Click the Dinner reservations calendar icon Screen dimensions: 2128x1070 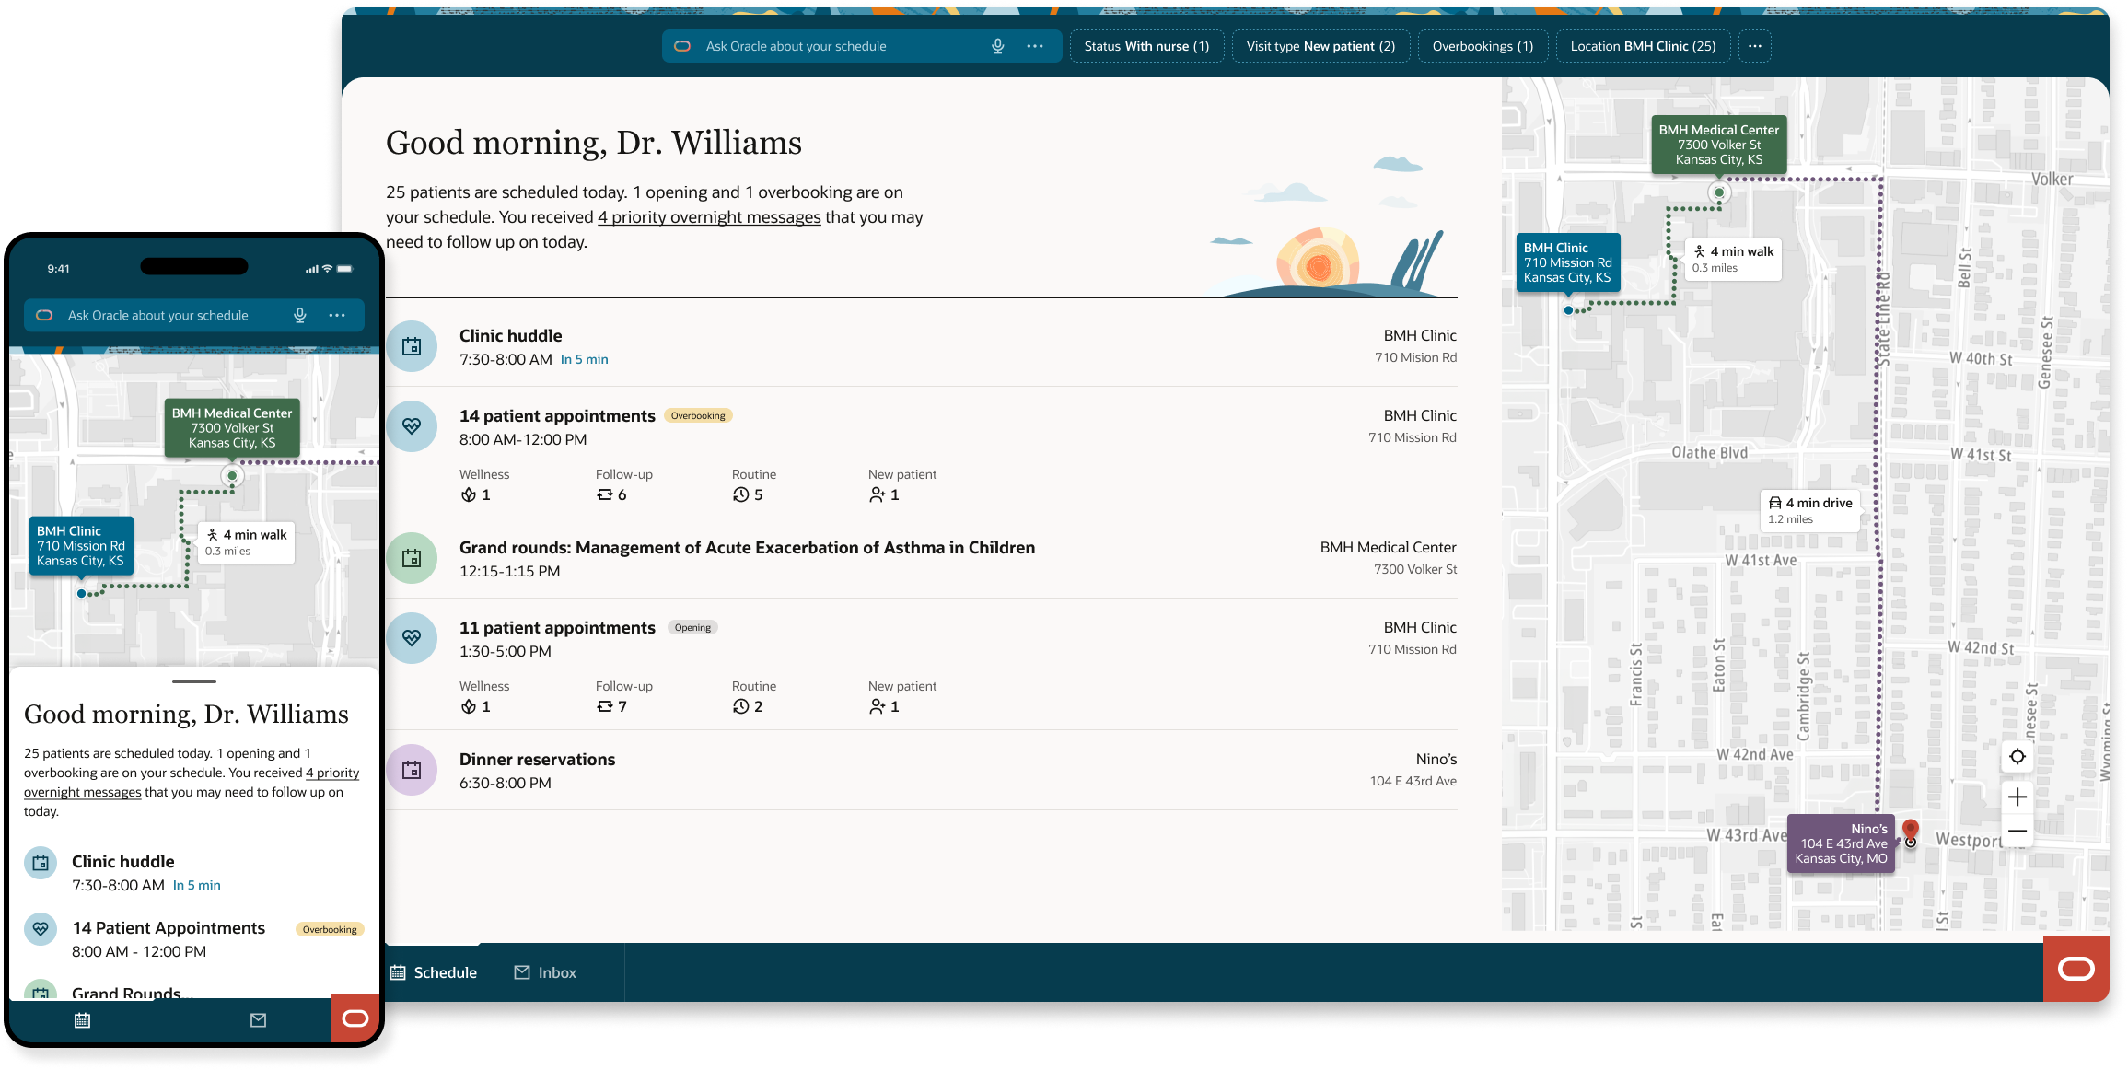(412, 770)
